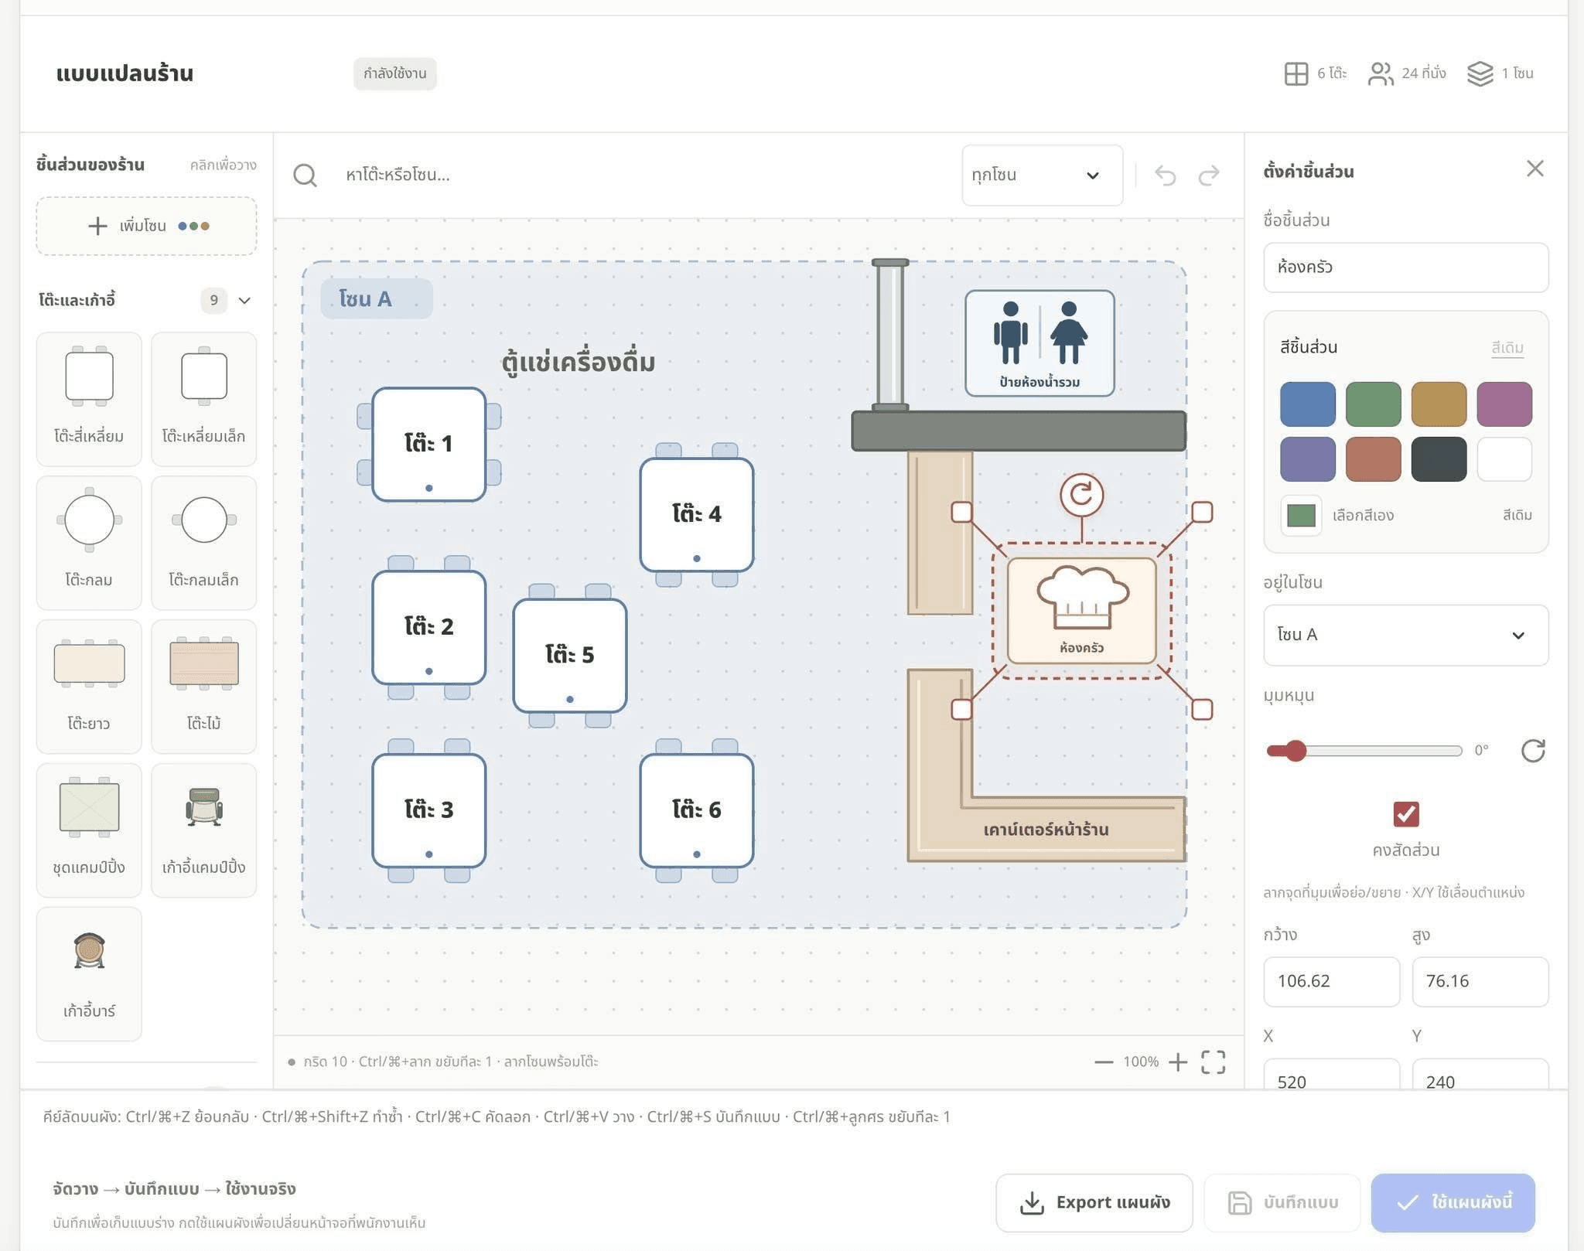The height and width of the screenshot is (1251, 1584).
Task: Add the โต๊ะกลมเล็ก small round table
Action: click(x=203, y=543)
